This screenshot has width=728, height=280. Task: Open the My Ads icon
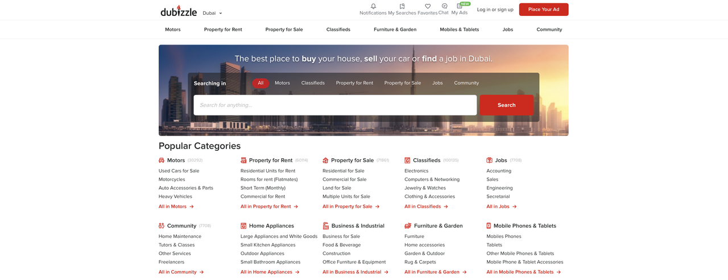click(x=459, y=6)
